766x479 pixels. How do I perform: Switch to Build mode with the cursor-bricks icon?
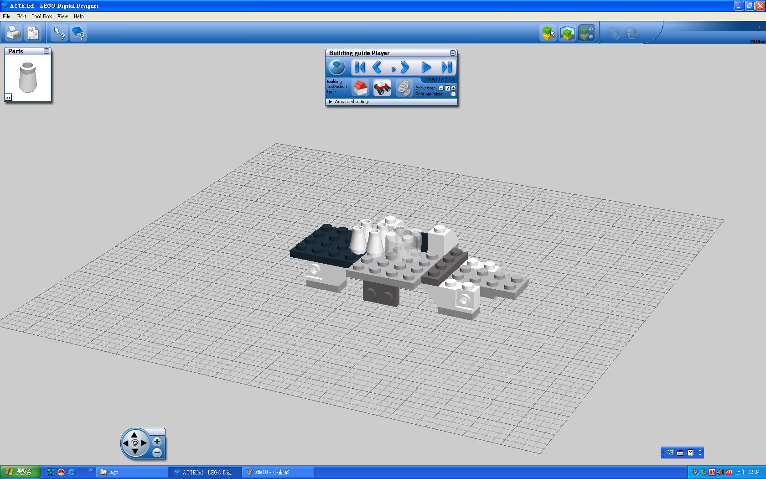click(548, 33)
